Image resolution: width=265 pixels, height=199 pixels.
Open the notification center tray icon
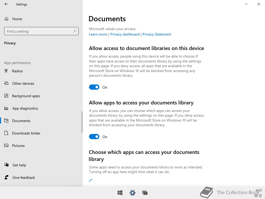(x=256, y=196)
